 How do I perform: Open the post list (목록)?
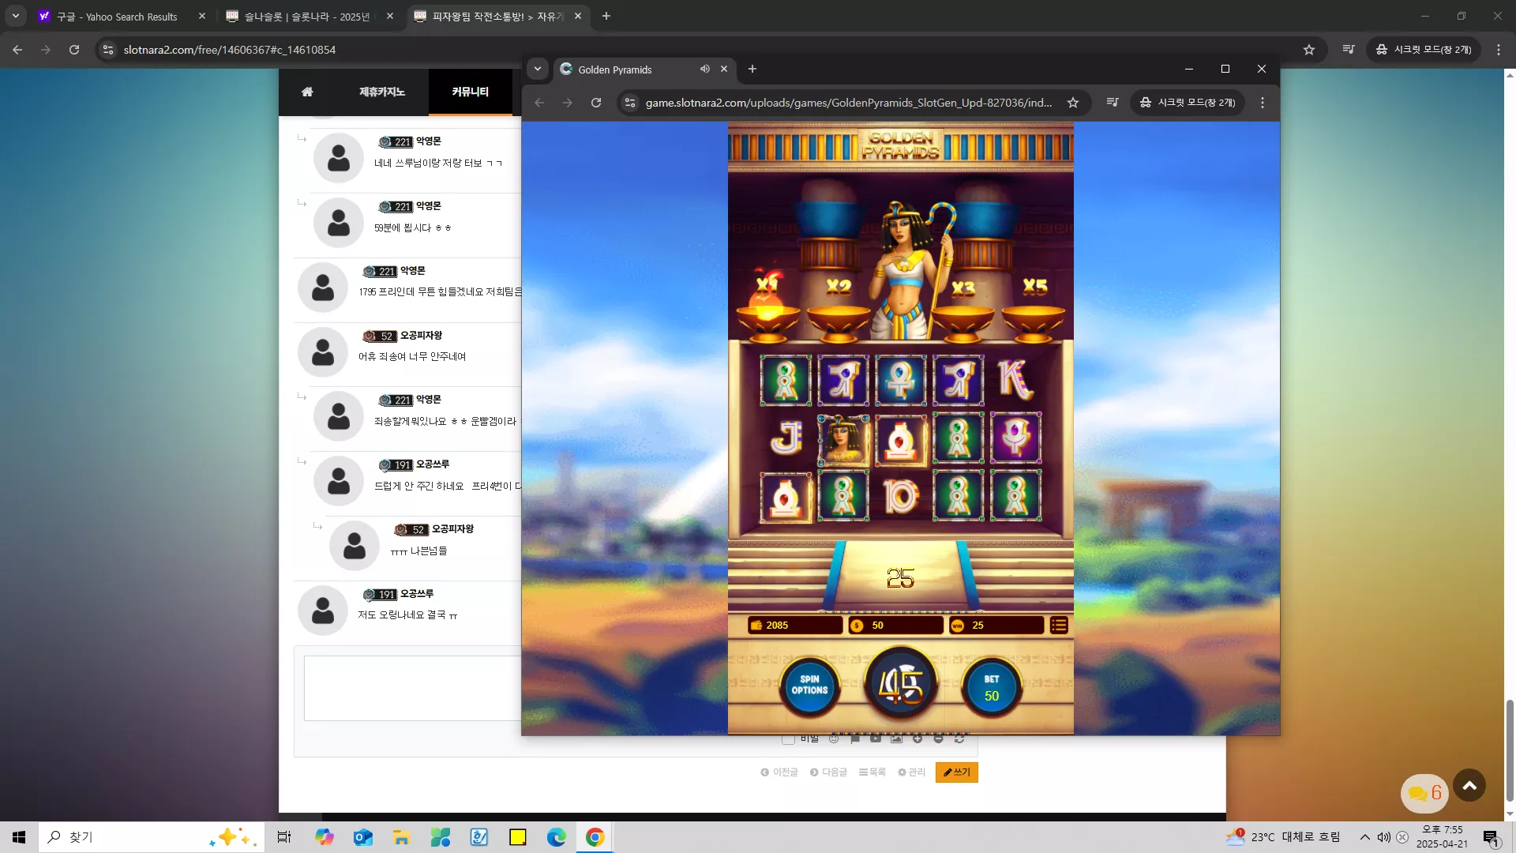click(x=872, y=772)
